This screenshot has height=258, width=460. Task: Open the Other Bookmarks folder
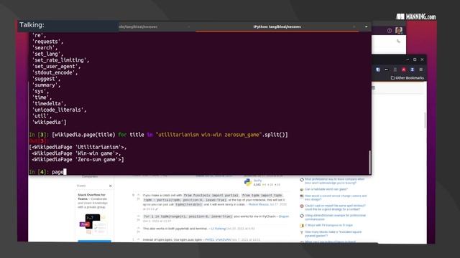pos(408,78)
